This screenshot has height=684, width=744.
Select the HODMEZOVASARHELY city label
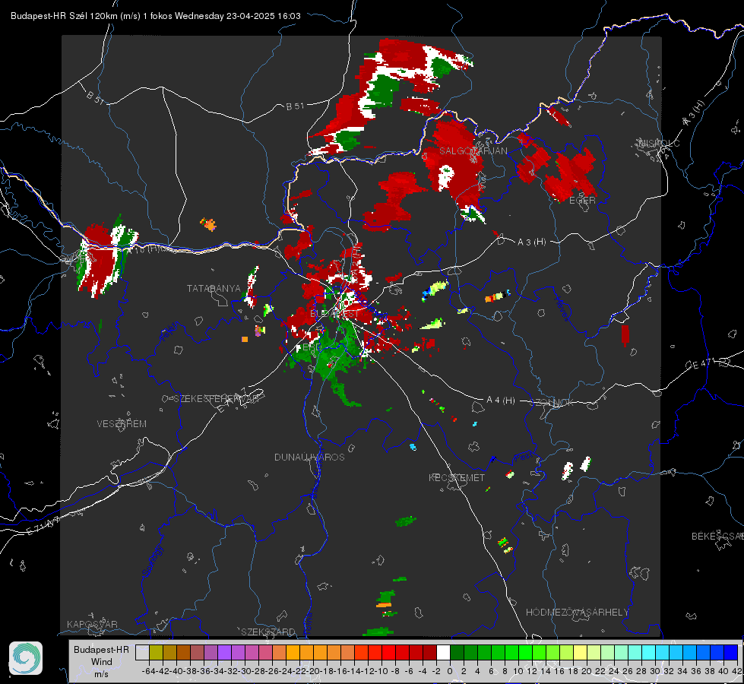pyautogui.click(x=577, y=613)
